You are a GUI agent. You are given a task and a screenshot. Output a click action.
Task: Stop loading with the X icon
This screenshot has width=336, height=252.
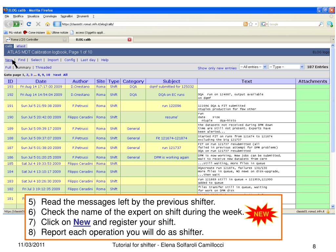[x=38, y=24]
